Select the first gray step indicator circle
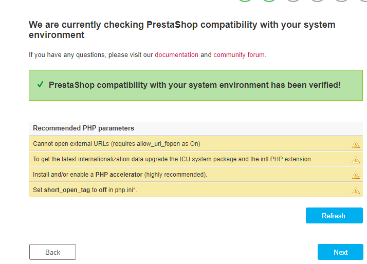 pos(293,1)
